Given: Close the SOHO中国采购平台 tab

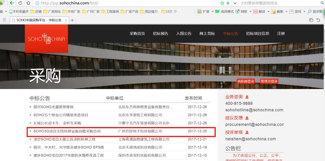Looking at the screenshot, I should click(66, 20).
